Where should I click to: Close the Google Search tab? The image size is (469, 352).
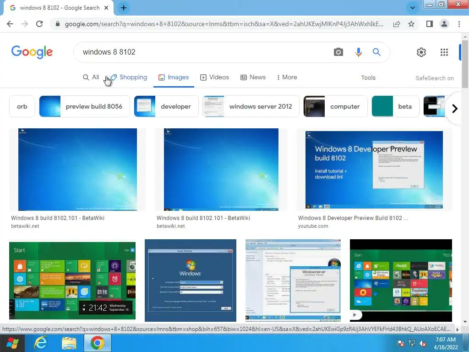pyautogui.click(x=106, y=8)
